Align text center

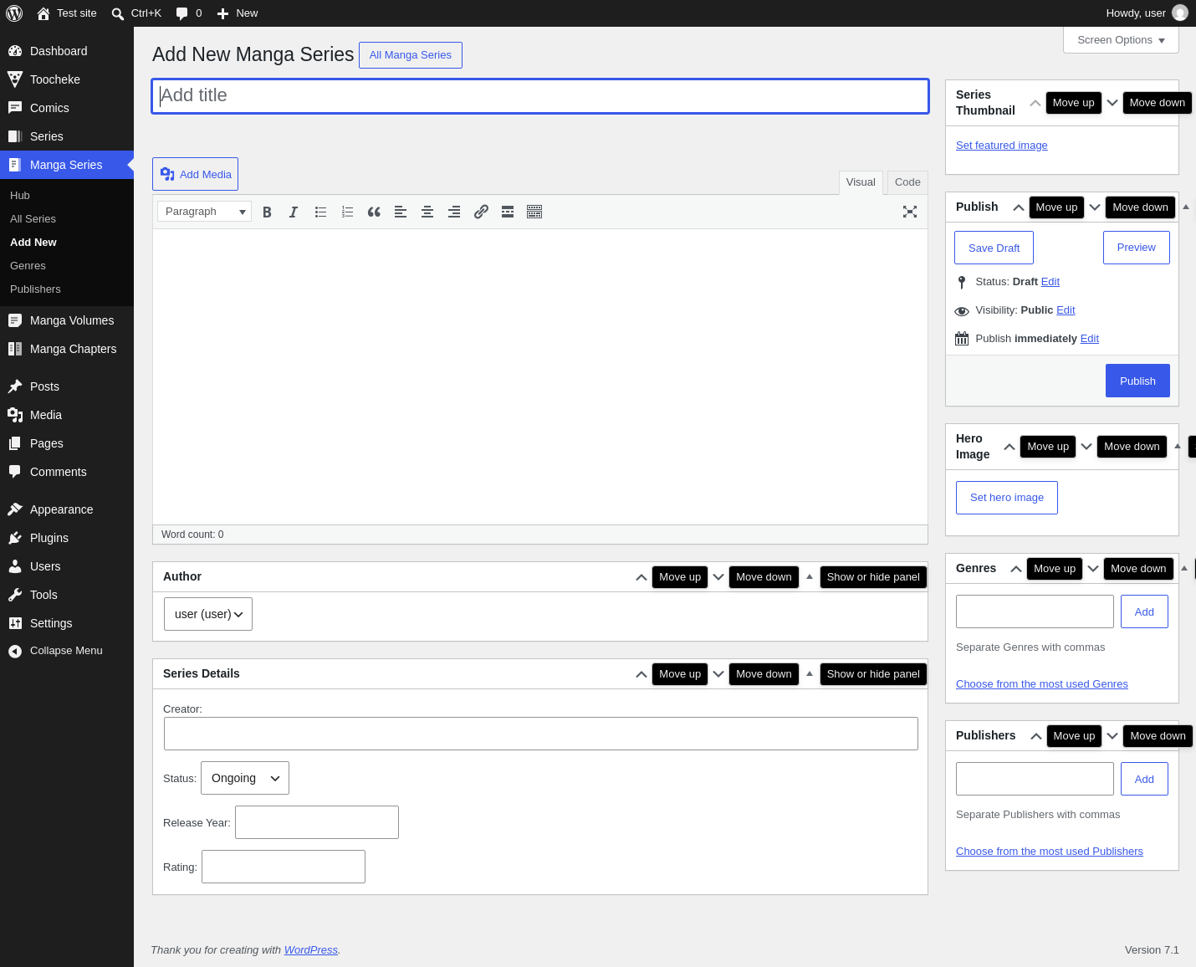pos(427,212)
